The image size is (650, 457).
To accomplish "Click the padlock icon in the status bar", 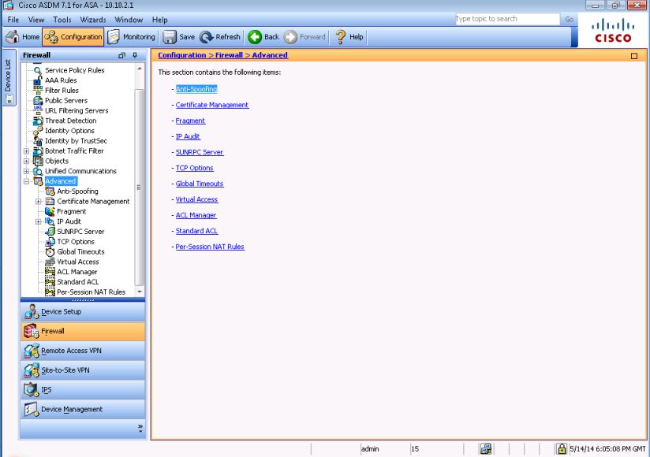I will (x=562, y=448).
